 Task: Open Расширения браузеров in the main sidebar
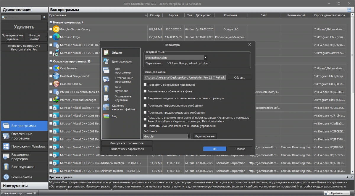24,156
